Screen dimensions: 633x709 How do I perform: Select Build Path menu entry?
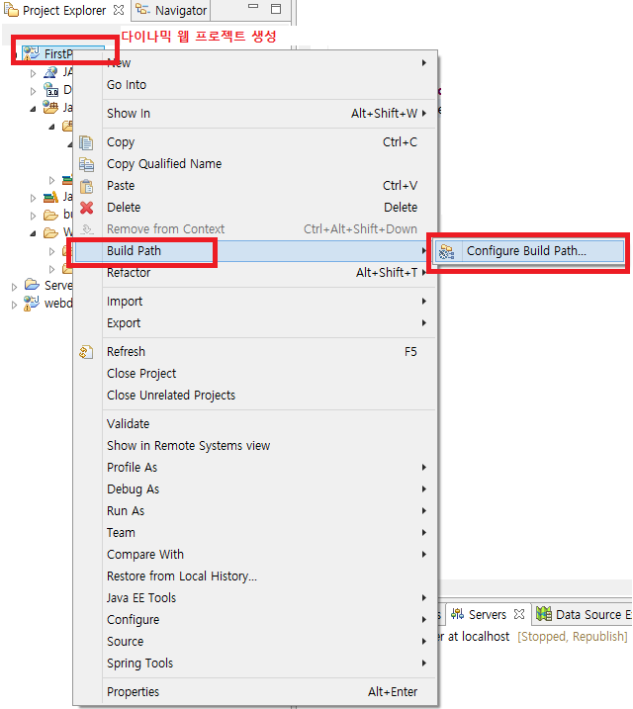(x=134, y=251)
